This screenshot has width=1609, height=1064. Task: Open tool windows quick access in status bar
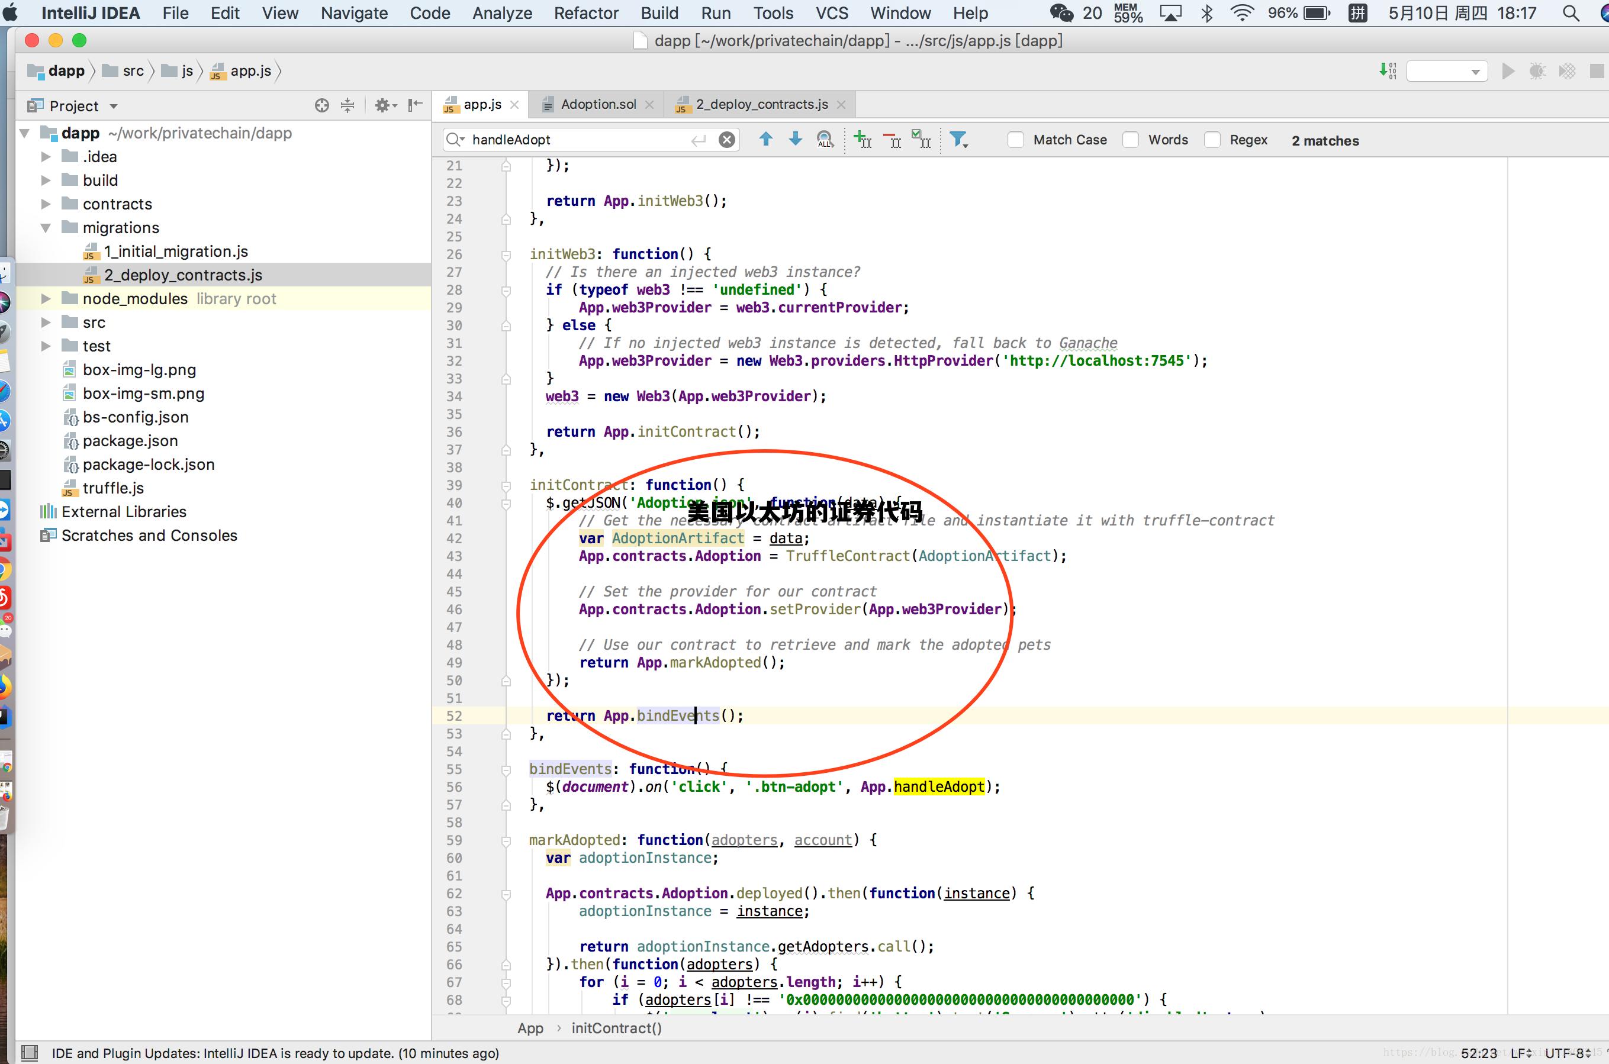(x=29, y=1053)
